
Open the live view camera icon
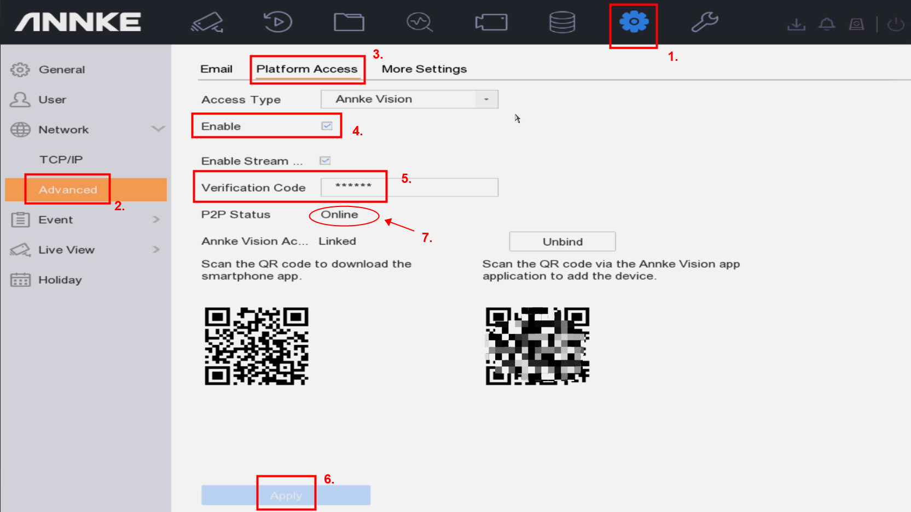click(207, 22)
